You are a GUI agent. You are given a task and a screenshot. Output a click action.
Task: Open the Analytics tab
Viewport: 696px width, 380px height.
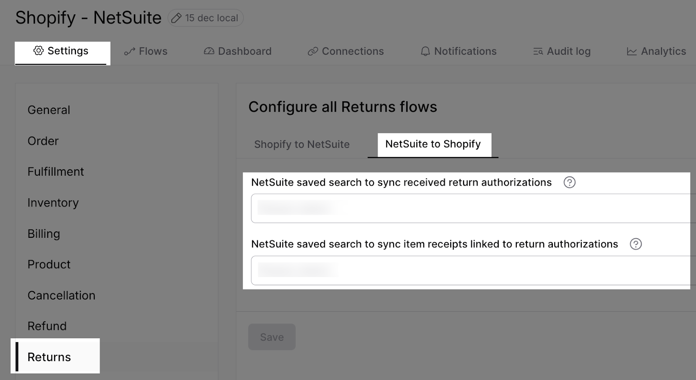coord(656,51)
